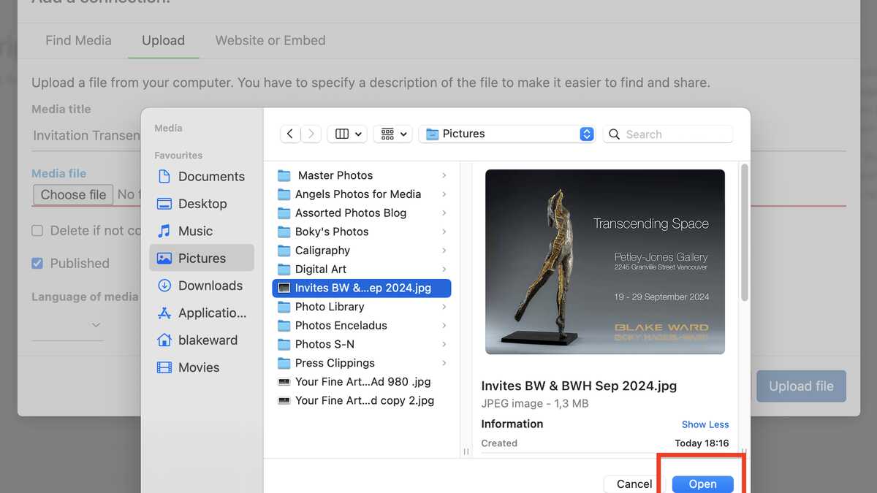Click the Search field in file dialog
This screenshot has width=877, height=493.
pos(667,134)
